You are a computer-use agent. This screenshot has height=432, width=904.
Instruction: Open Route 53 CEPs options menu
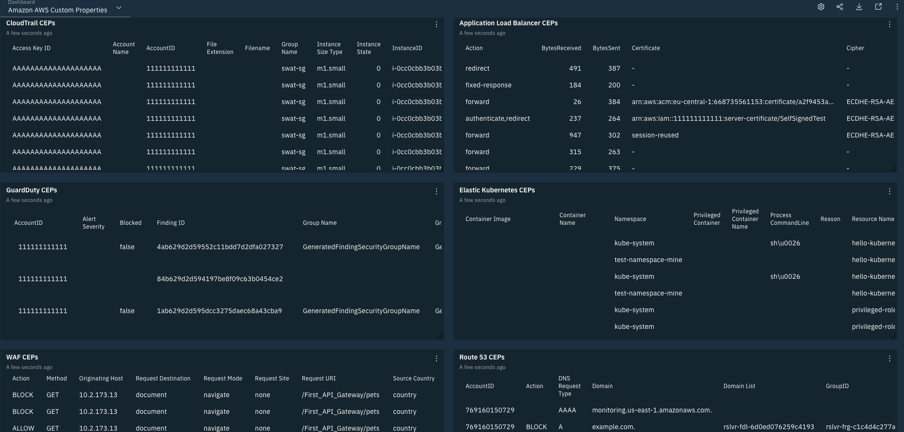(x=889, y=358)
